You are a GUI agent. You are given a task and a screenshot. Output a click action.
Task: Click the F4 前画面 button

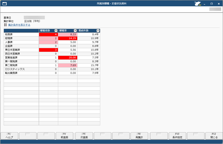pos(64,136)
